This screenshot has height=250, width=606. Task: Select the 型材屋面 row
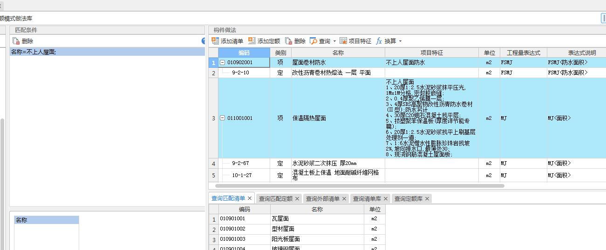[298, 229]
